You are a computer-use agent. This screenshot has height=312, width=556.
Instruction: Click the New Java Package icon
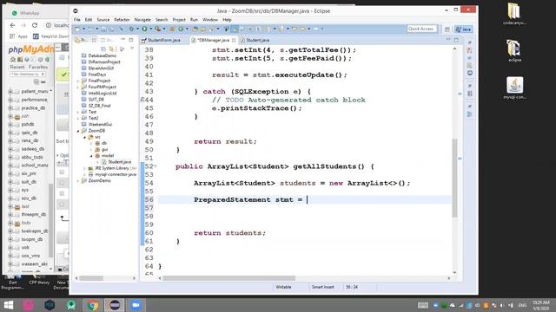pyautogui.click(x=172, y=29)
